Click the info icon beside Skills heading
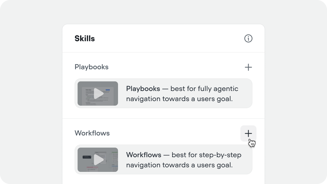 (248, 38)
